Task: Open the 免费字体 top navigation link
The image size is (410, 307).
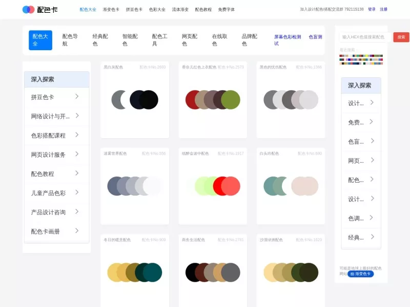Action: point(226,10)
